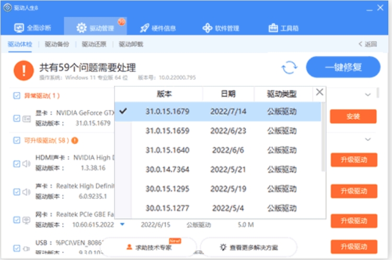Click the refresh rescan icon
This screenshot has width=392, height=260.
point(289,67)
